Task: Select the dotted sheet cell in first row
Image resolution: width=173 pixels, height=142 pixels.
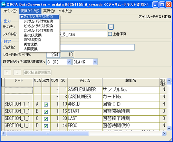Action: pos(19,90)
